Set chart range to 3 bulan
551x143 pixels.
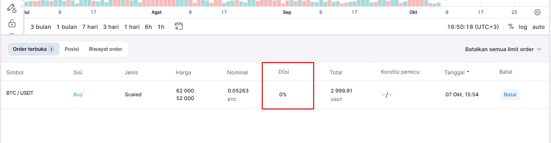tap(41, 27)
